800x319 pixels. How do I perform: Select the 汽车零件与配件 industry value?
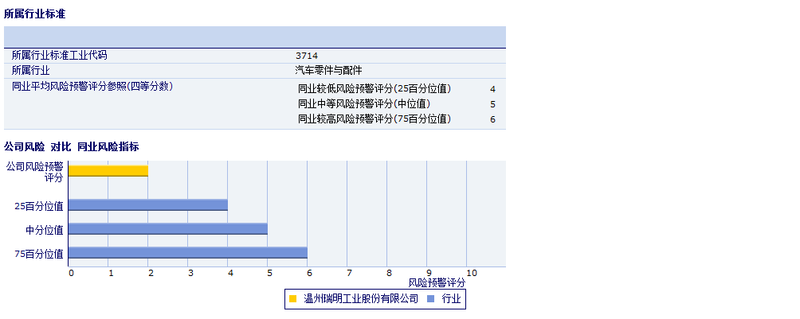click(328, 70)
